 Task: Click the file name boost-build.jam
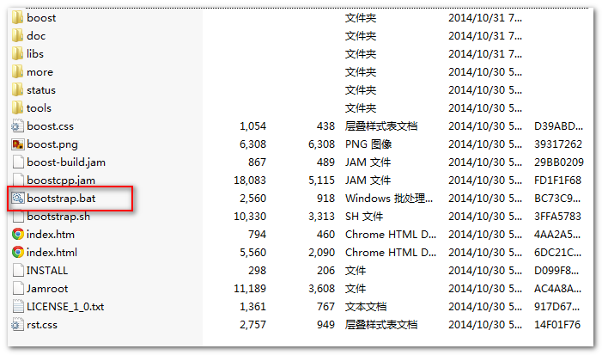pyautogui.click(x=66, y=162)
